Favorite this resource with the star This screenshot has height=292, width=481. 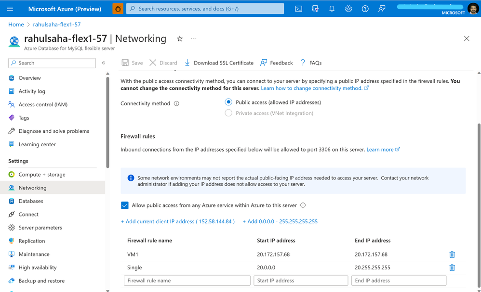tap(180, 38)
